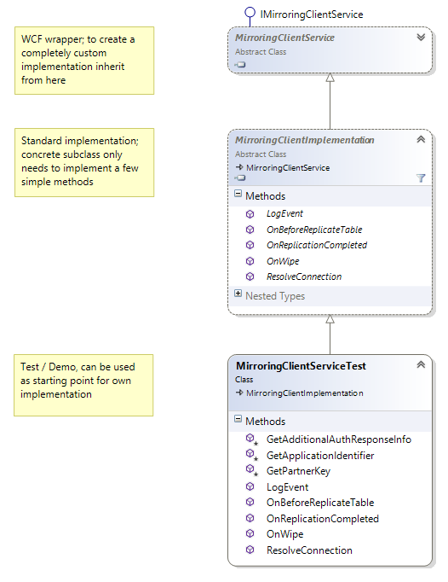Click the GetPartnerKey protected method icon

(x=251, y=471)
